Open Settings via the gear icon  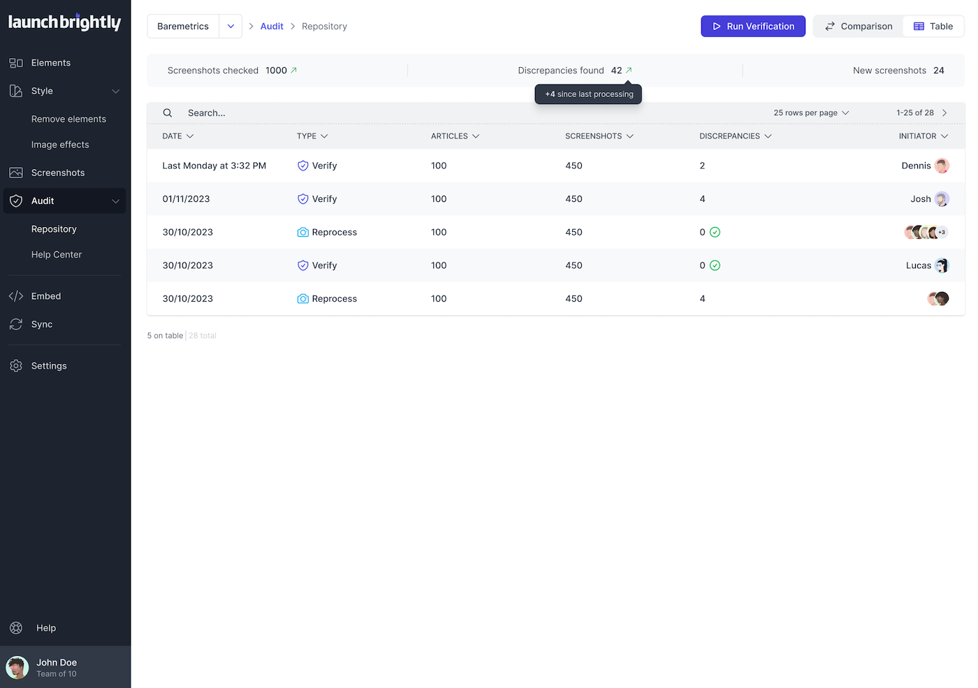click(15, 365)
